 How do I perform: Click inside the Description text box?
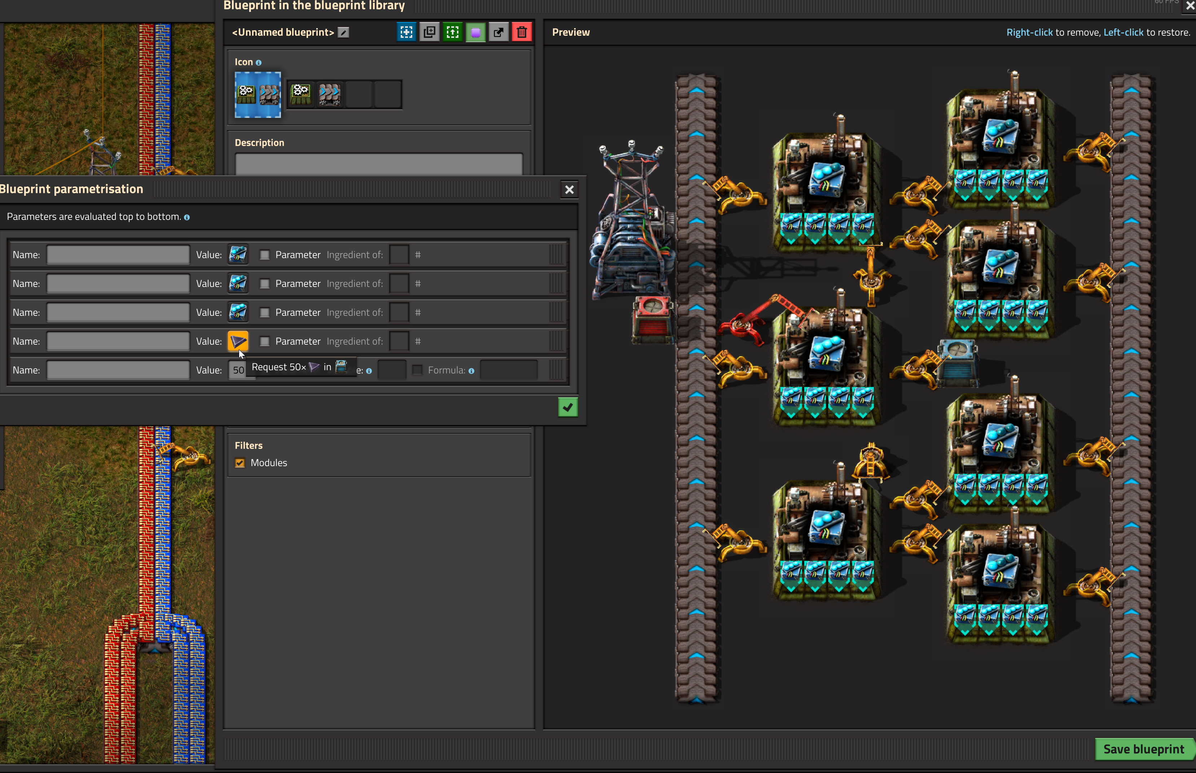tap(379, 165)
